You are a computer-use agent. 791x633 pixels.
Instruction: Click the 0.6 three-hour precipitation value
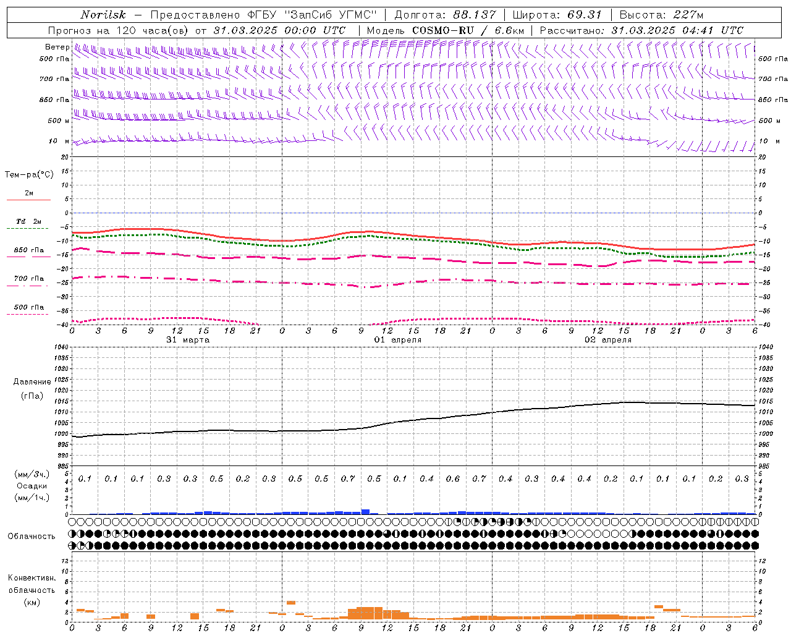(x=452, y=478)
